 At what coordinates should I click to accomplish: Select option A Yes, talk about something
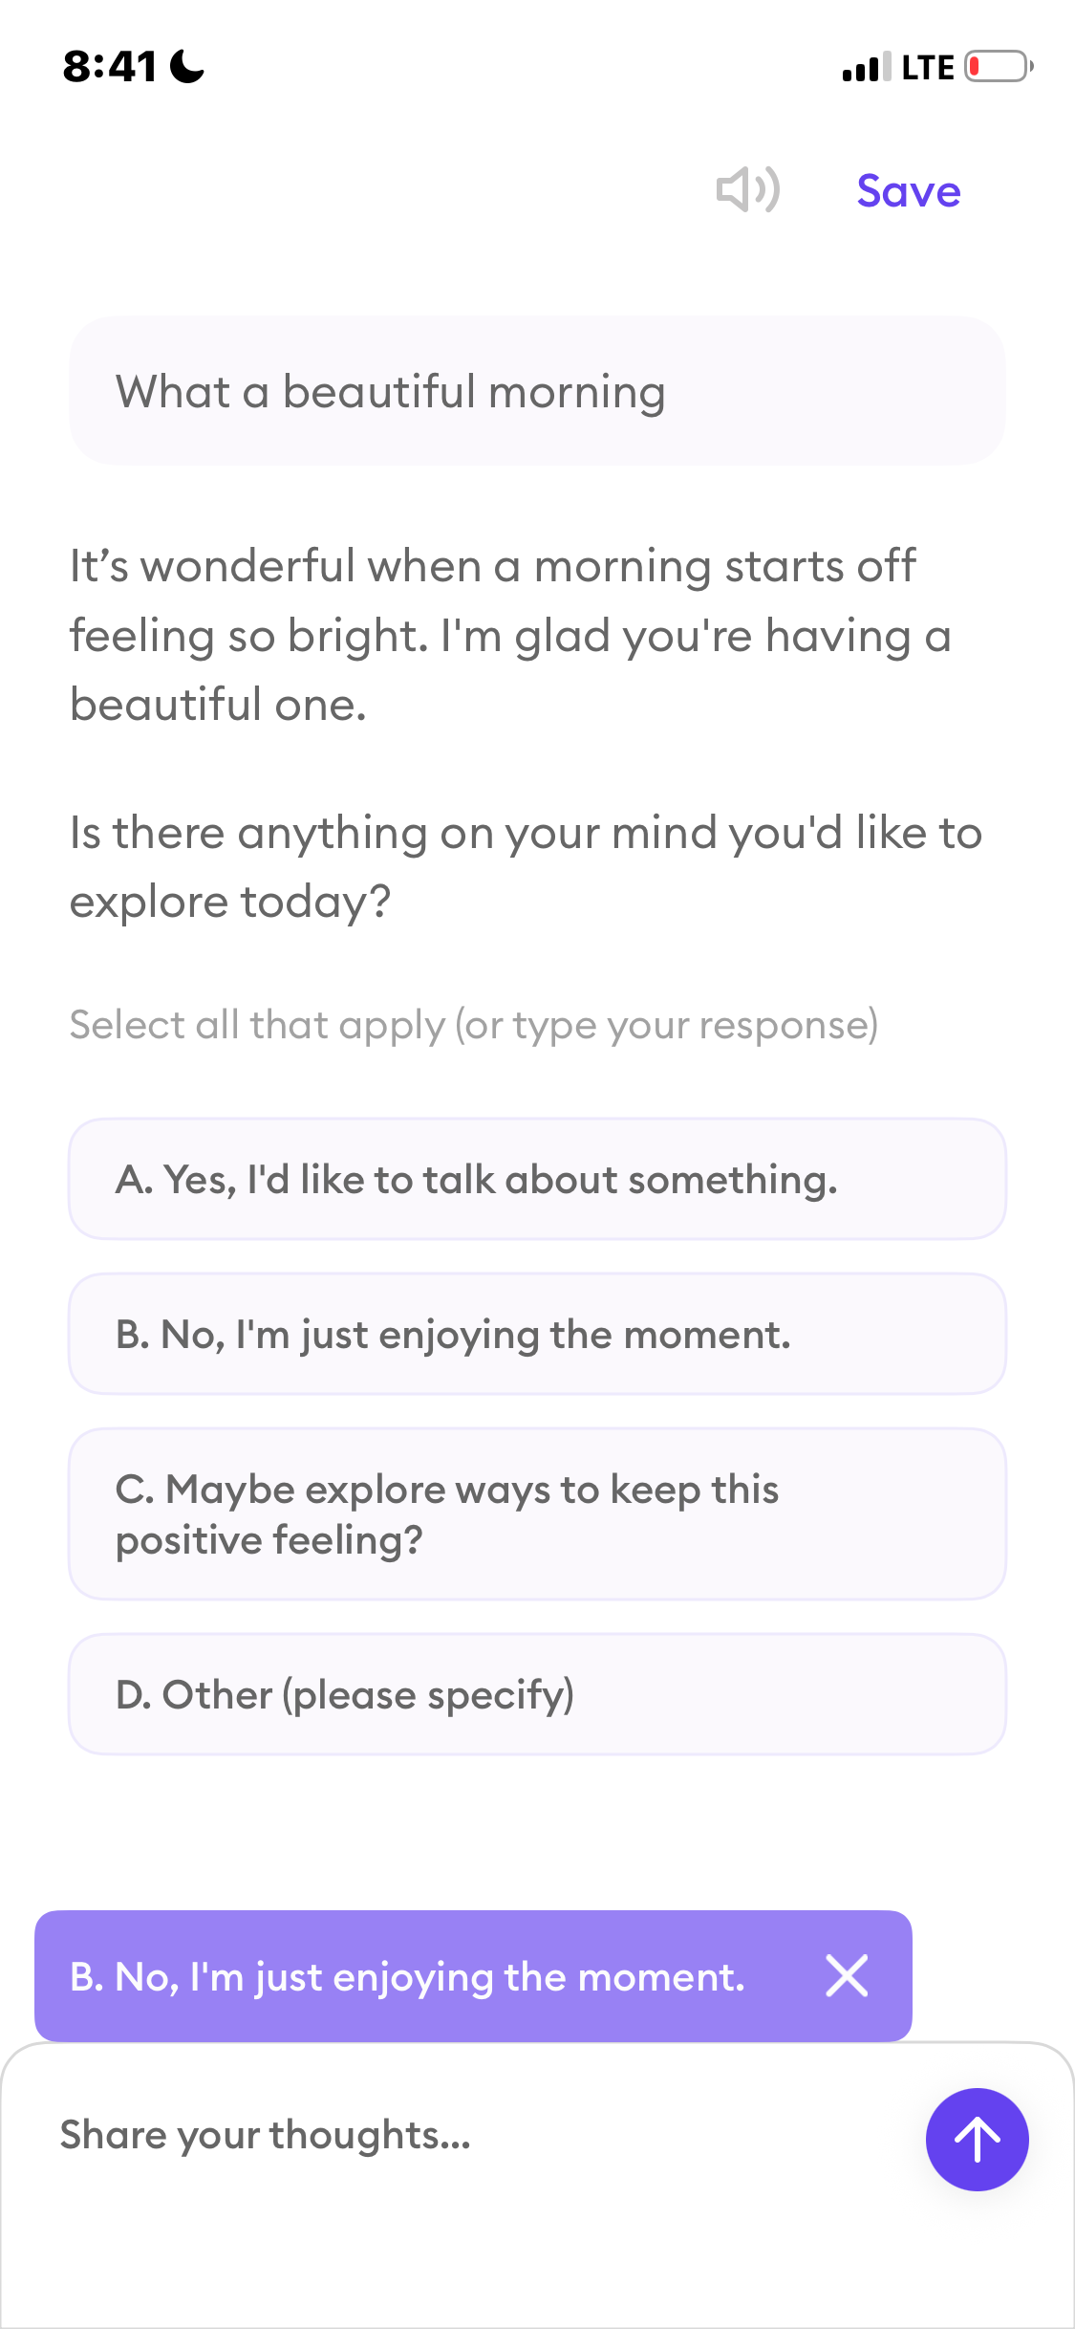537,1179
